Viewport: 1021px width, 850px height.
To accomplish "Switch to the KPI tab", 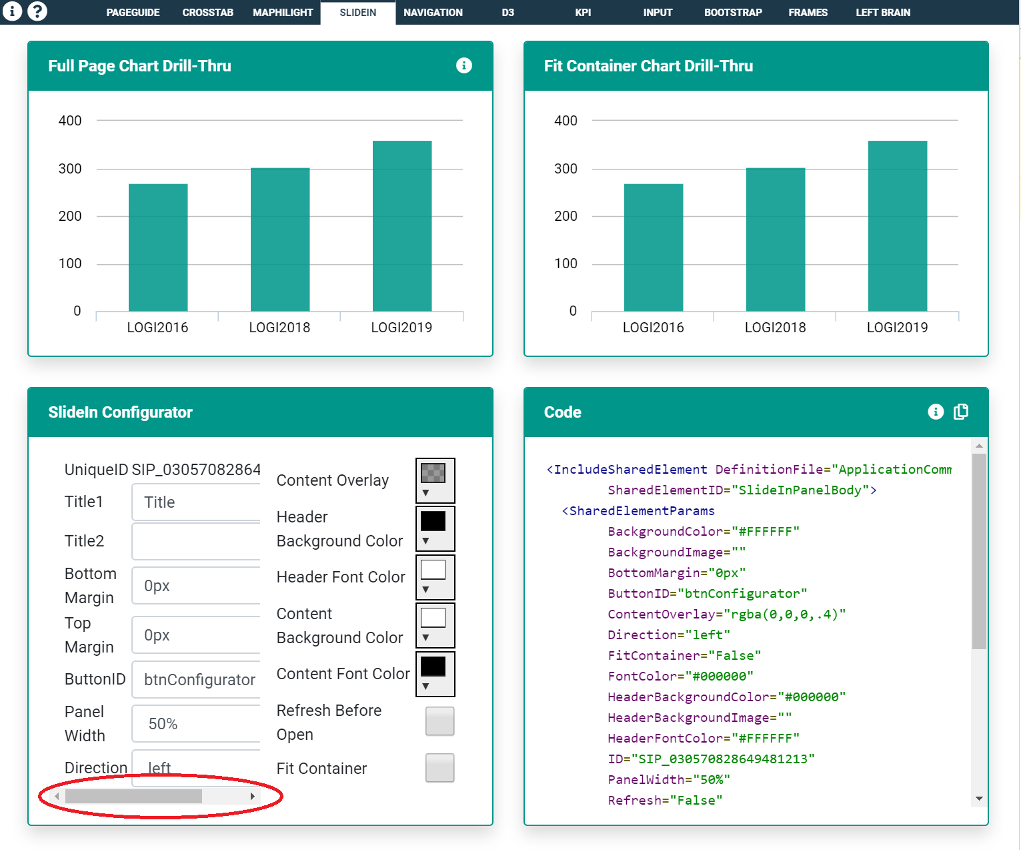I will pyautogui.click(x=583, y=12).
